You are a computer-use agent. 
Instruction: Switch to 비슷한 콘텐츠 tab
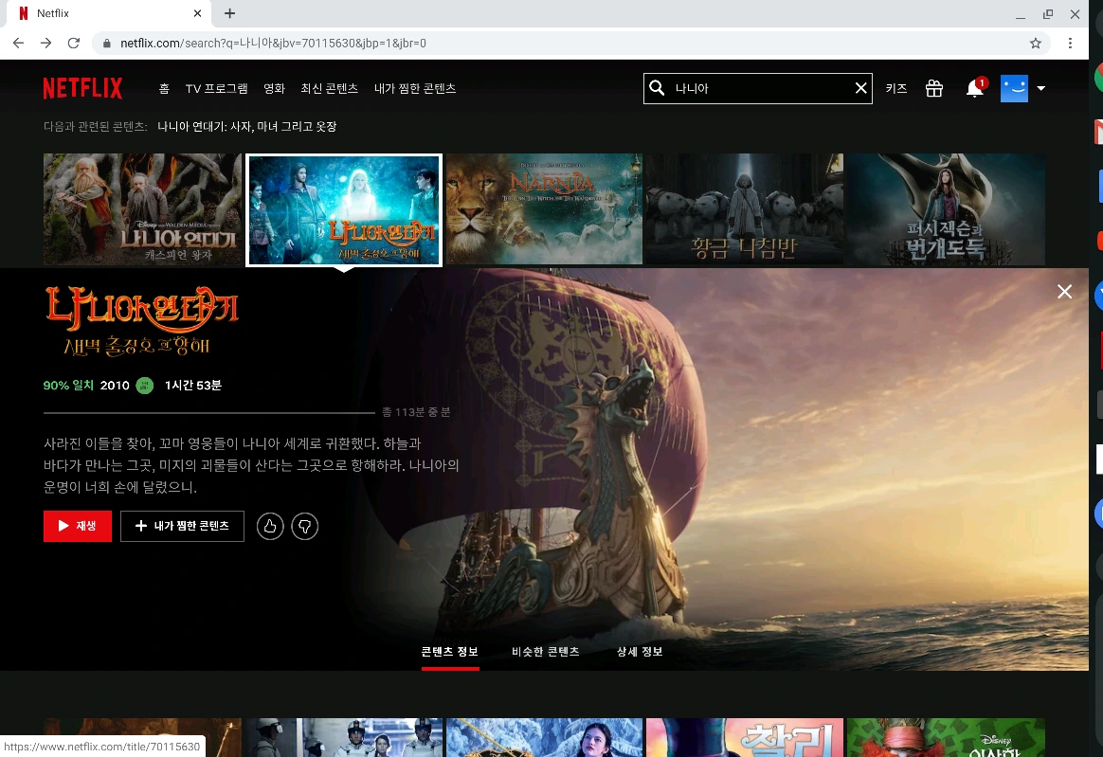coord(546,652)
